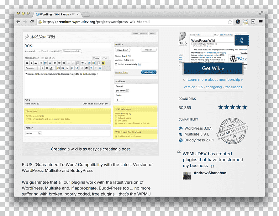Viewport: 279px width, 216px height.
Task: Switch to the Visual editor tab
Action: click(x=96, y=58)
